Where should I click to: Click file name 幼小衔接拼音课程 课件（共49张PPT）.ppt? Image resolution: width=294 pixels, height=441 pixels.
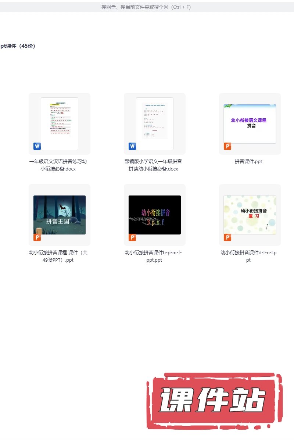coord(58,256)
